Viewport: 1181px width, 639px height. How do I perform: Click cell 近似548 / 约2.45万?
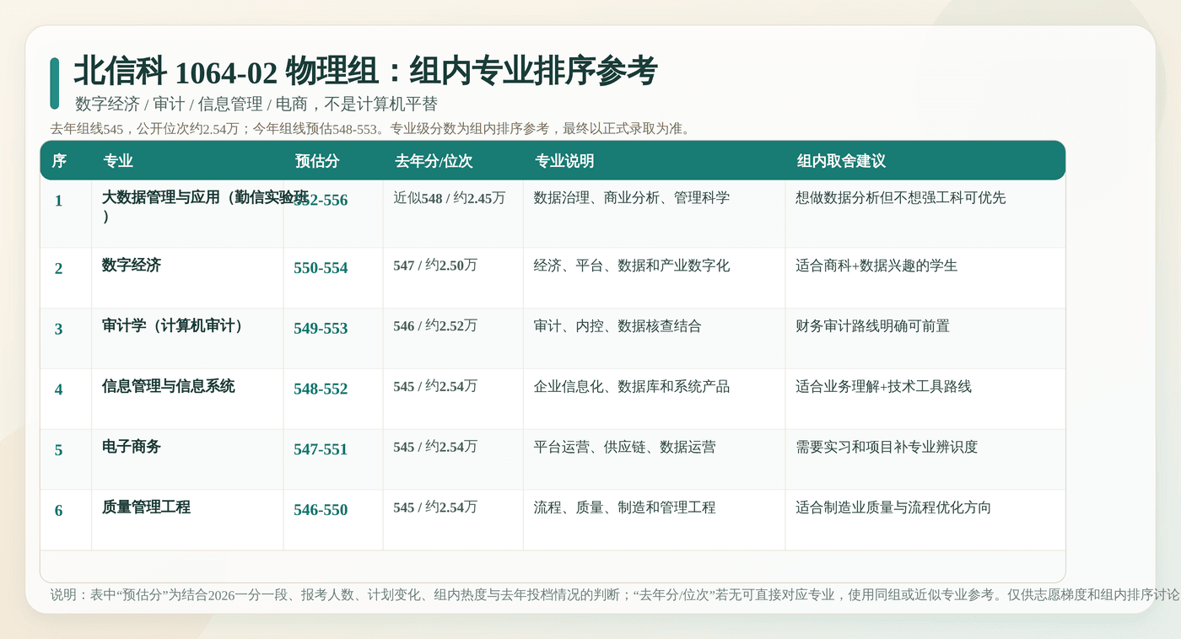click(x=450, y=198)
